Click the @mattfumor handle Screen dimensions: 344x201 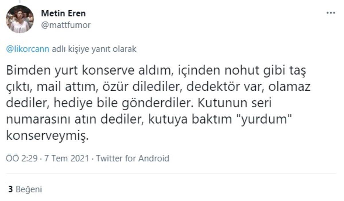pos(66,25)
